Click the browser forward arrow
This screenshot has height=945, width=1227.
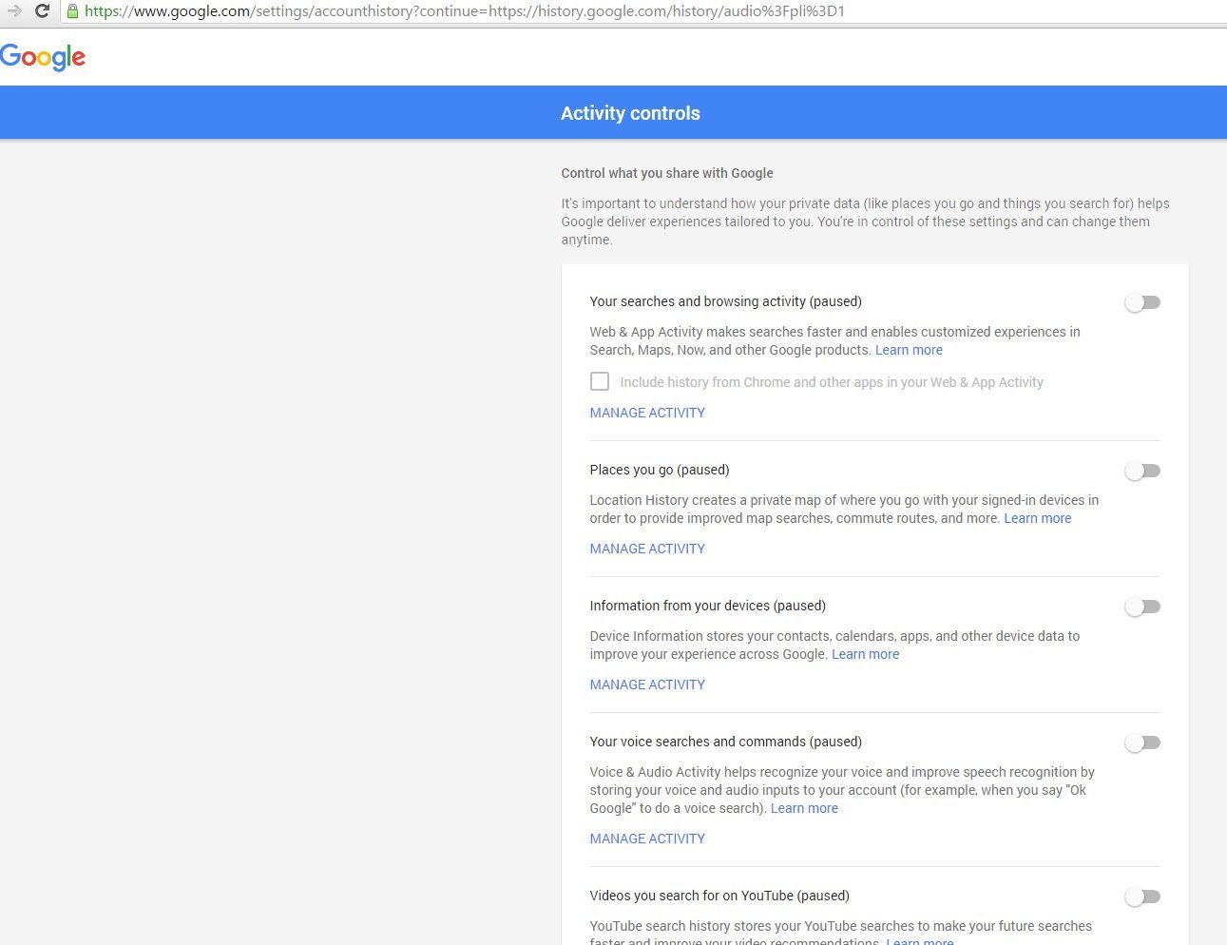coord(14,11)
